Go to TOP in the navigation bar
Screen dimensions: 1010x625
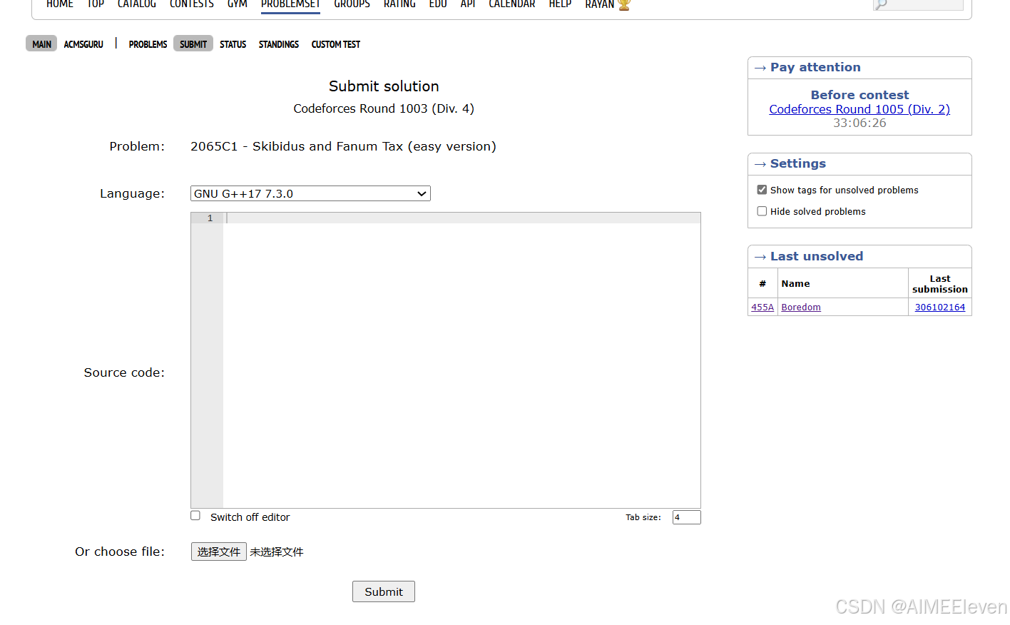96,4
